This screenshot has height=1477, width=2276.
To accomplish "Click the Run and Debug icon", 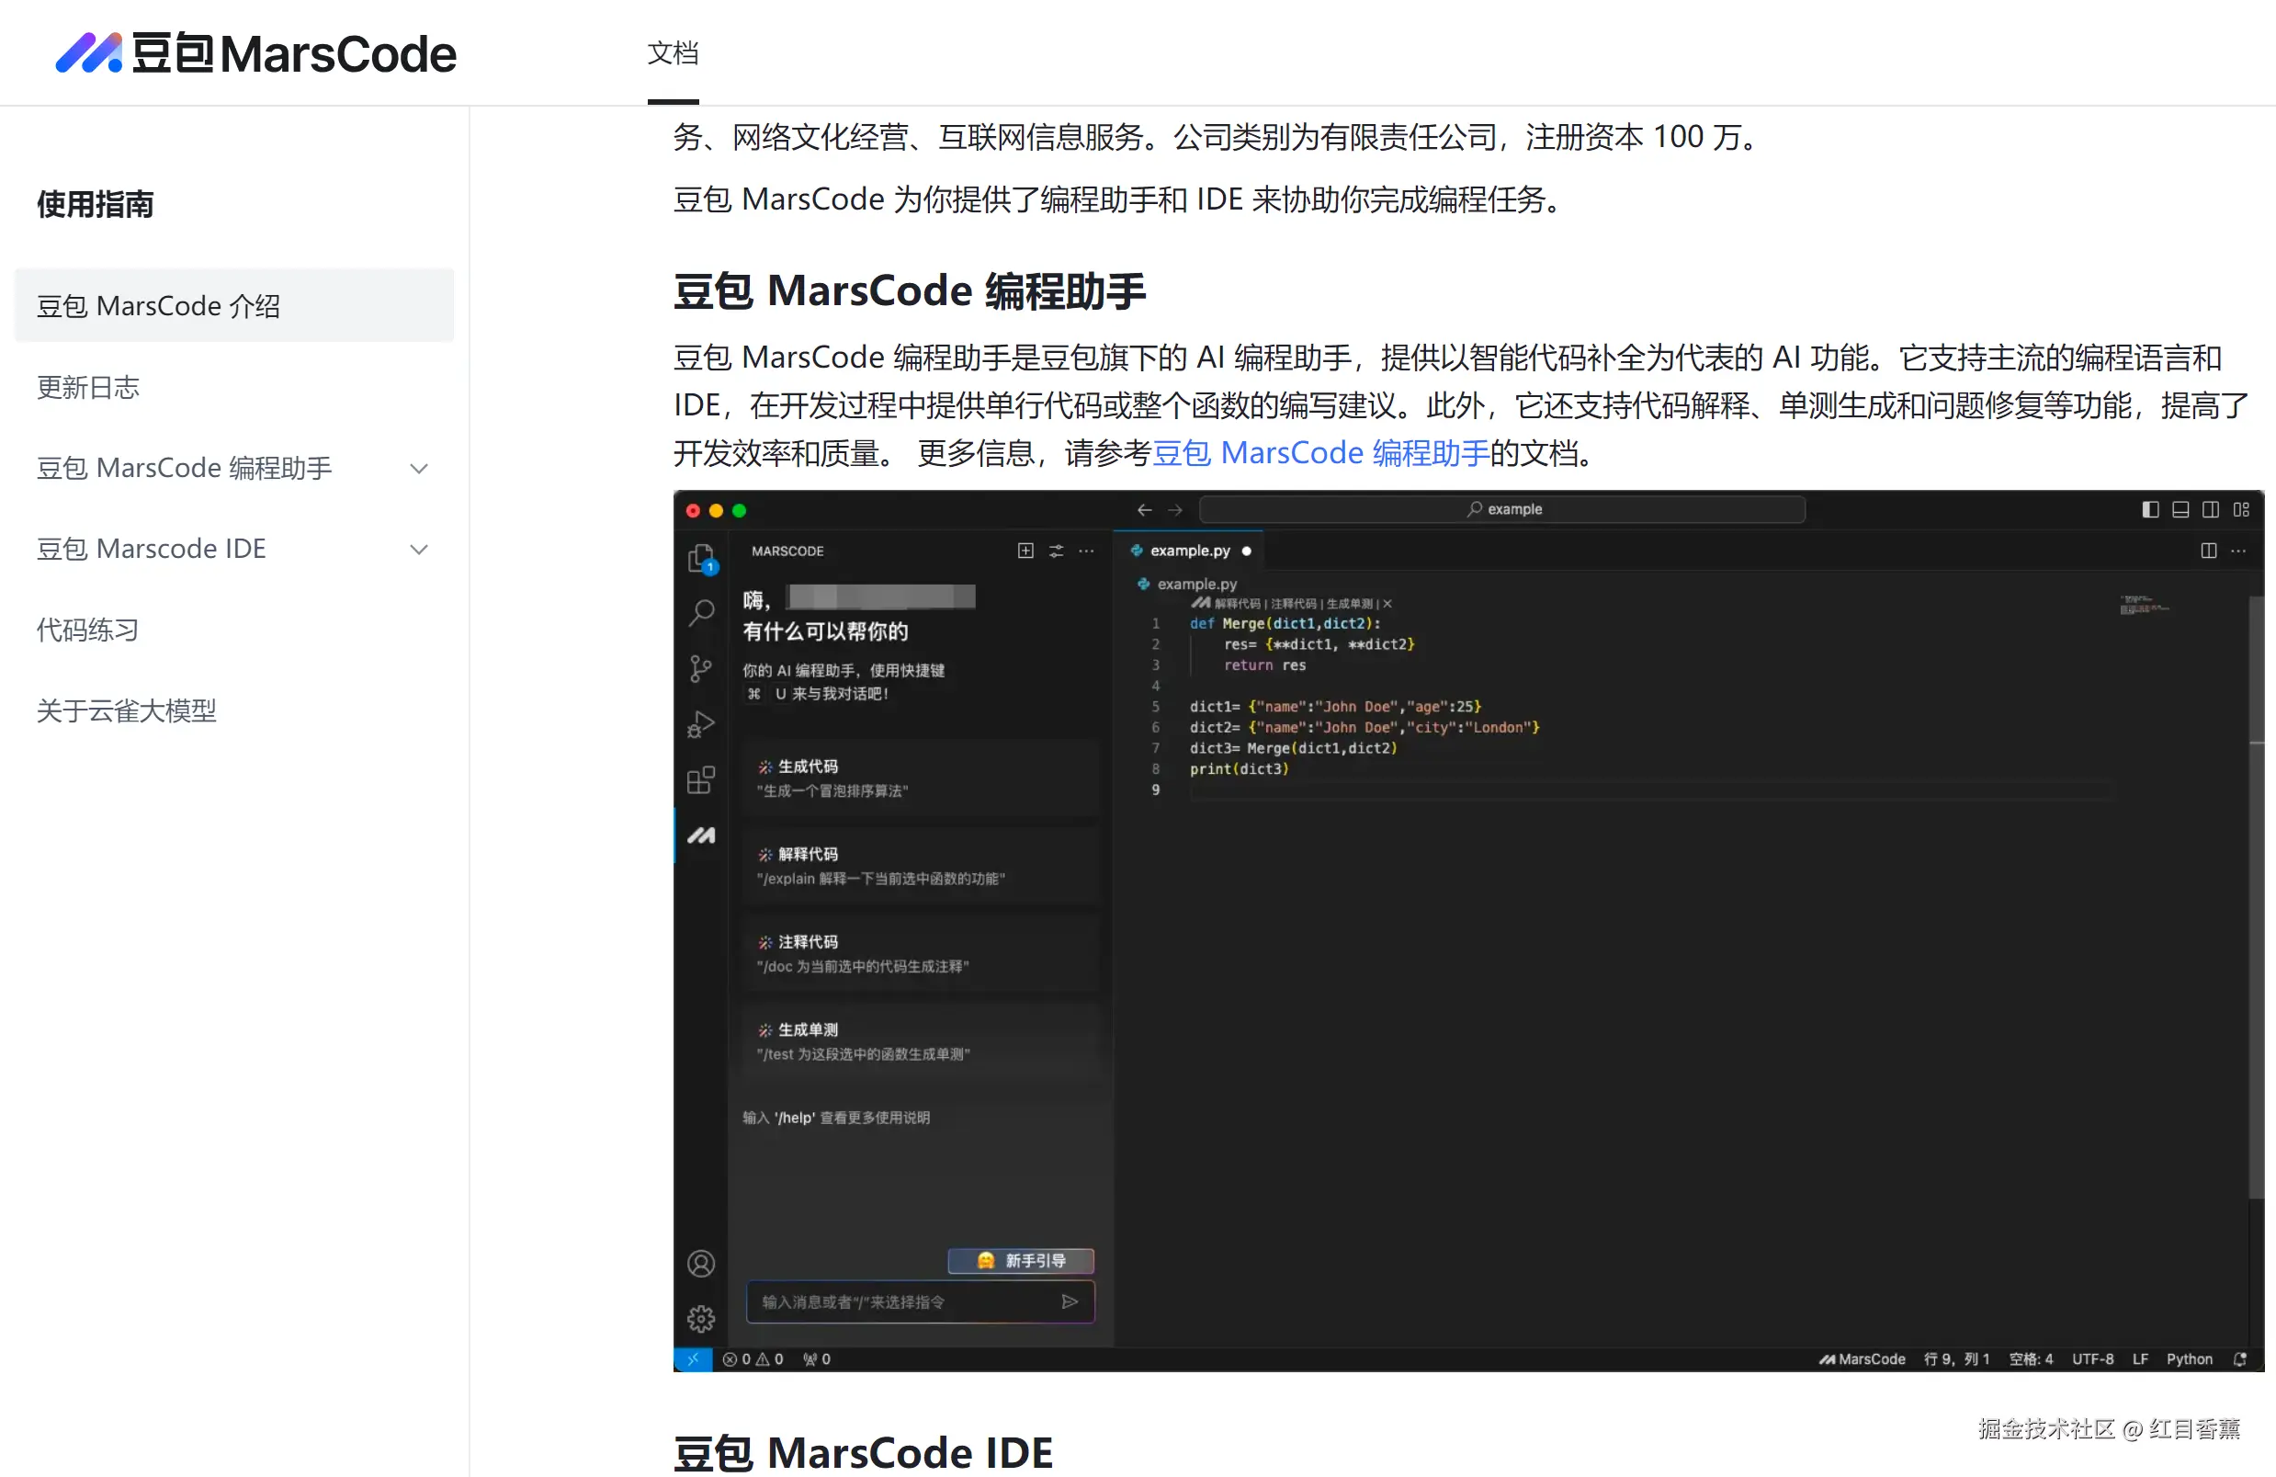I will (x=701, y=724).
